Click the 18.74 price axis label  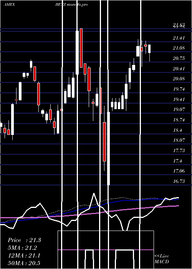pyautogui.click(x=179, y=120)
